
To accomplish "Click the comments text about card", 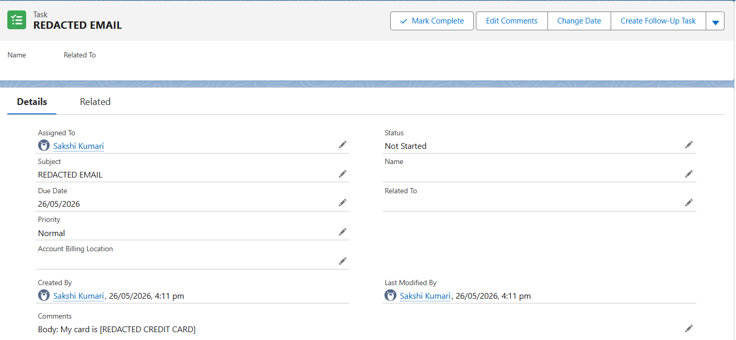I will coord(116,330).
